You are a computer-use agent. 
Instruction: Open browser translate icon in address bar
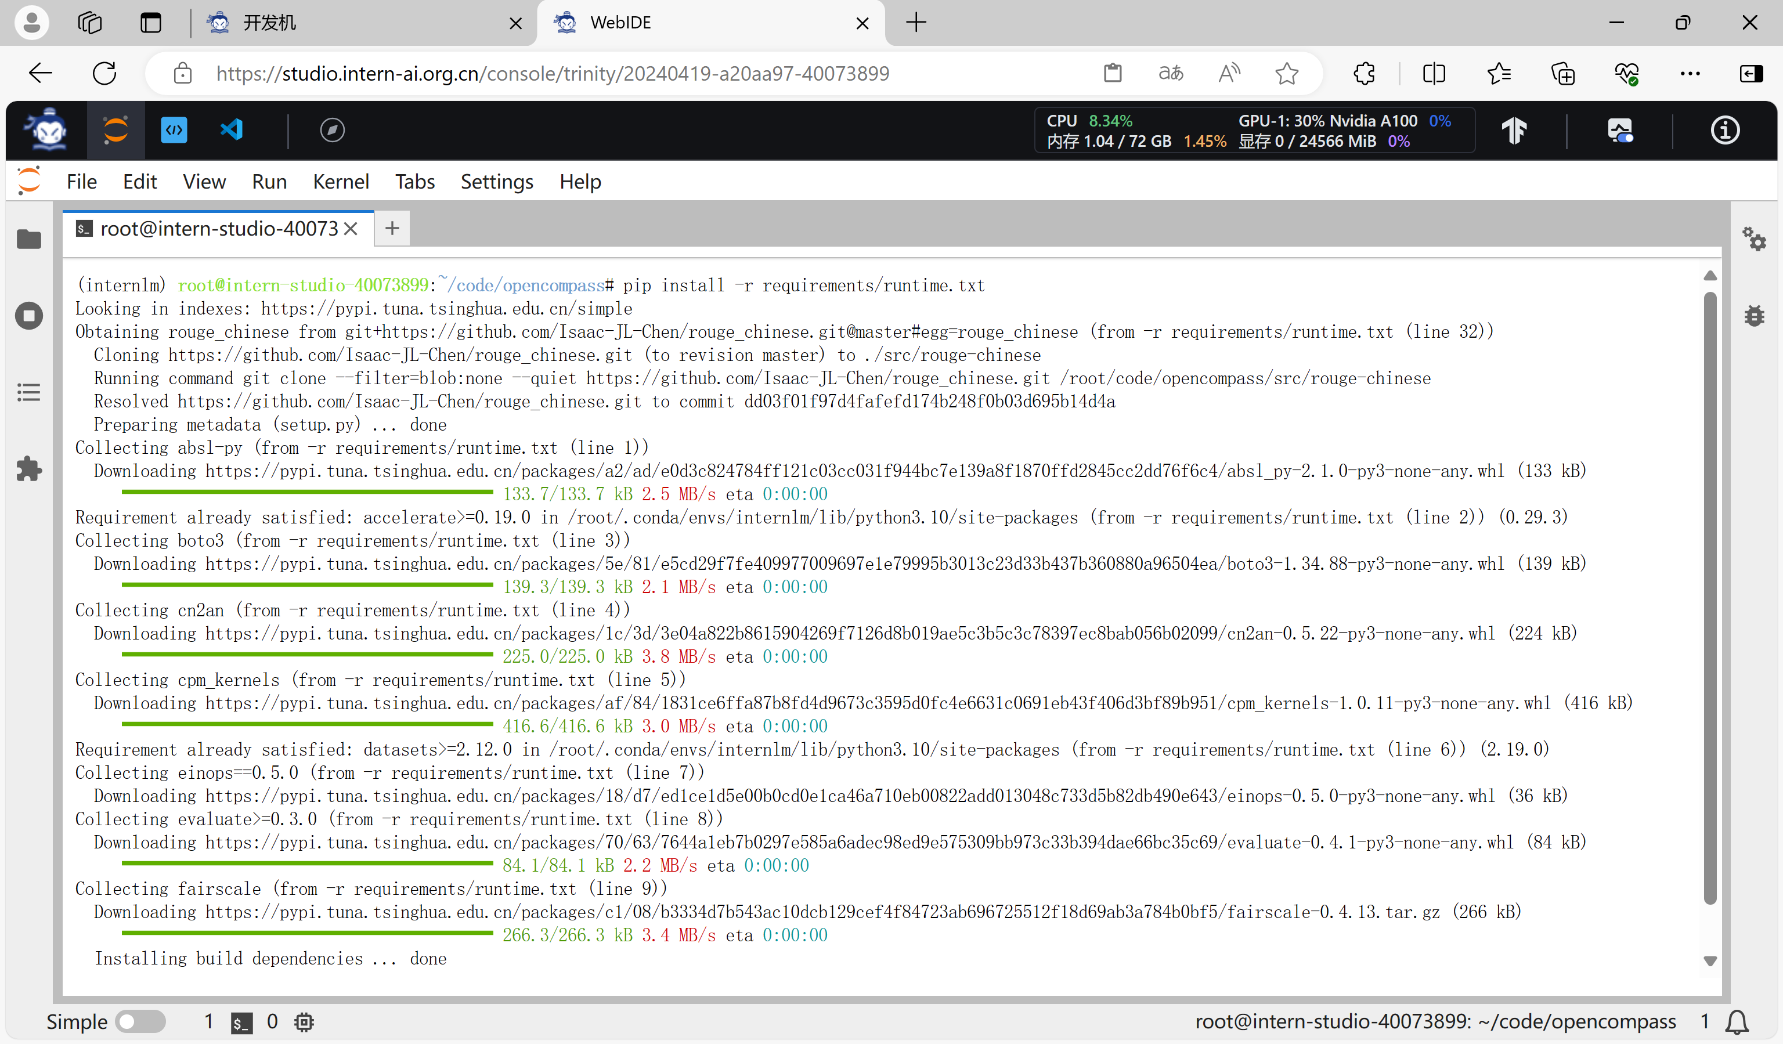coord(1171,73)
